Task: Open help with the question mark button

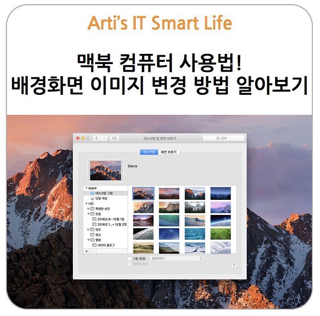Action: 234,266
